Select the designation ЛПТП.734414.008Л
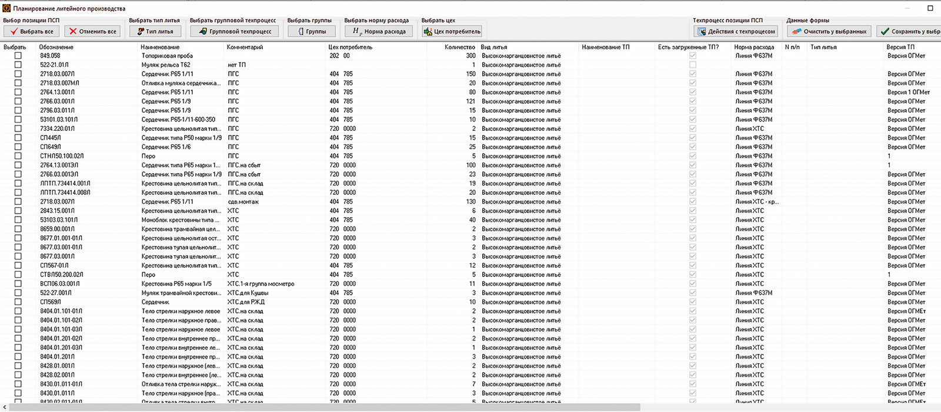 tap(65, 193)
